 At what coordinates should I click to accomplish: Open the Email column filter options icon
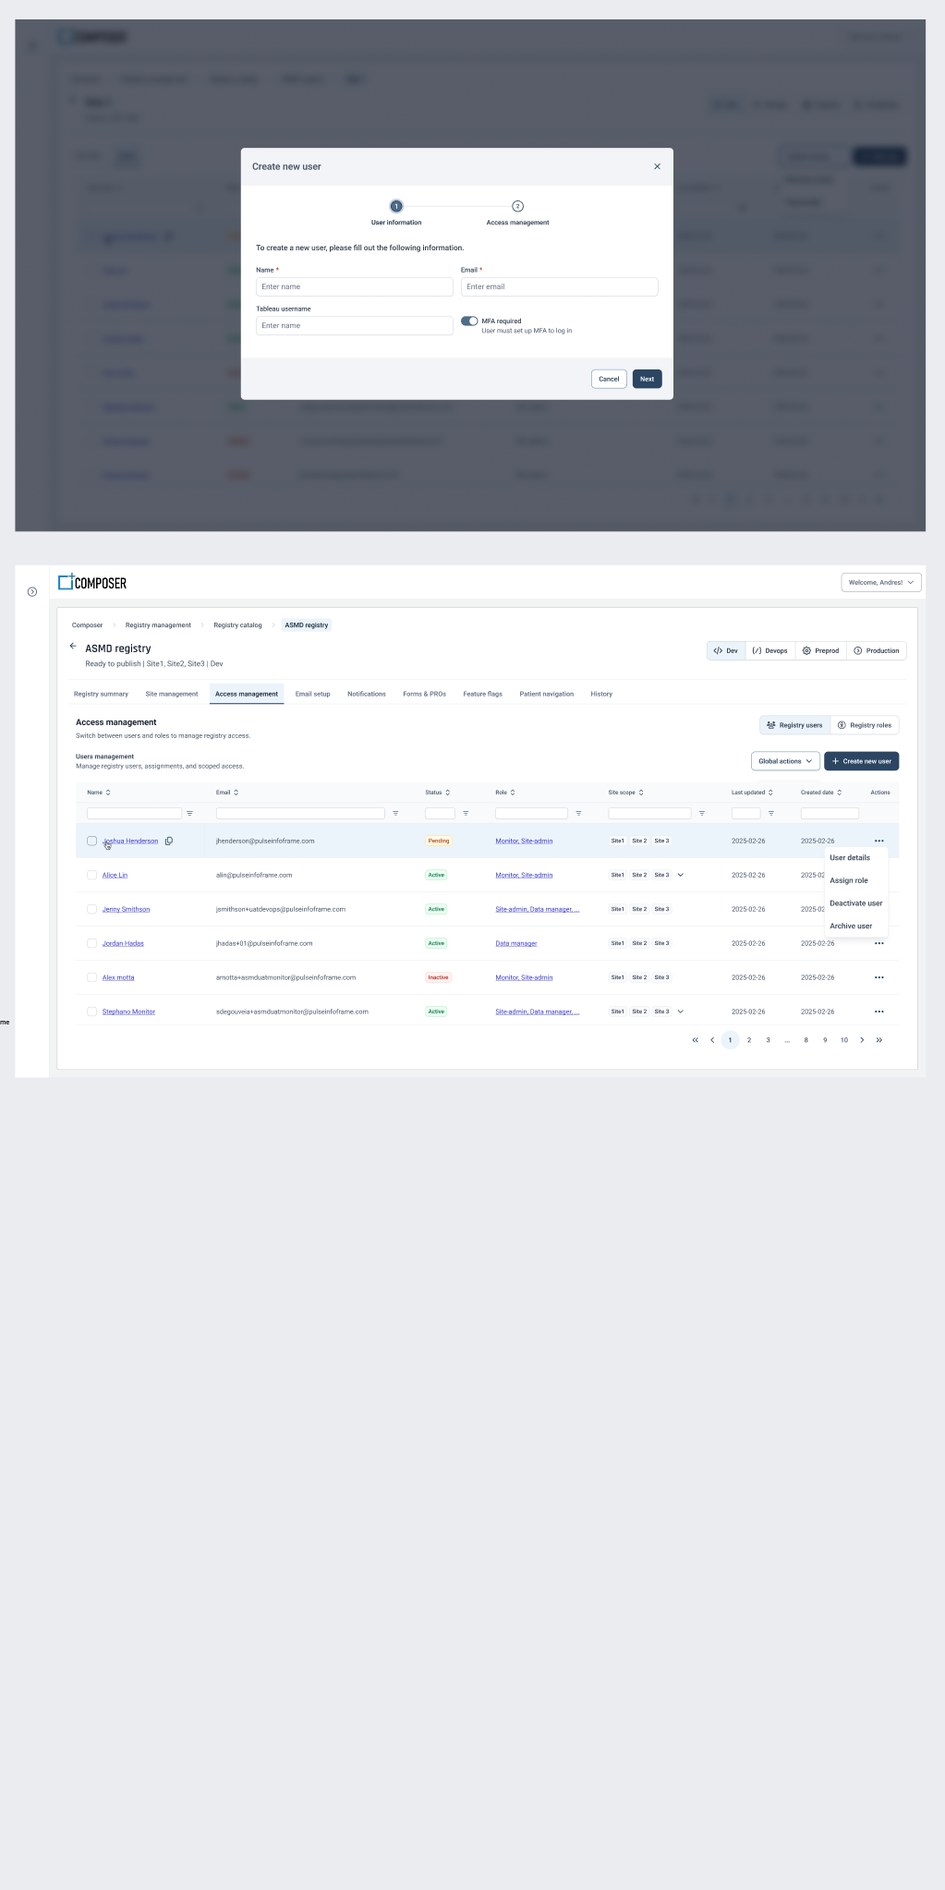click(395, 814)
